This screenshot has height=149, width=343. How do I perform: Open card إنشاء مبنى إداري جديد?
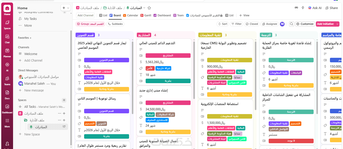[x=154, y=90]
